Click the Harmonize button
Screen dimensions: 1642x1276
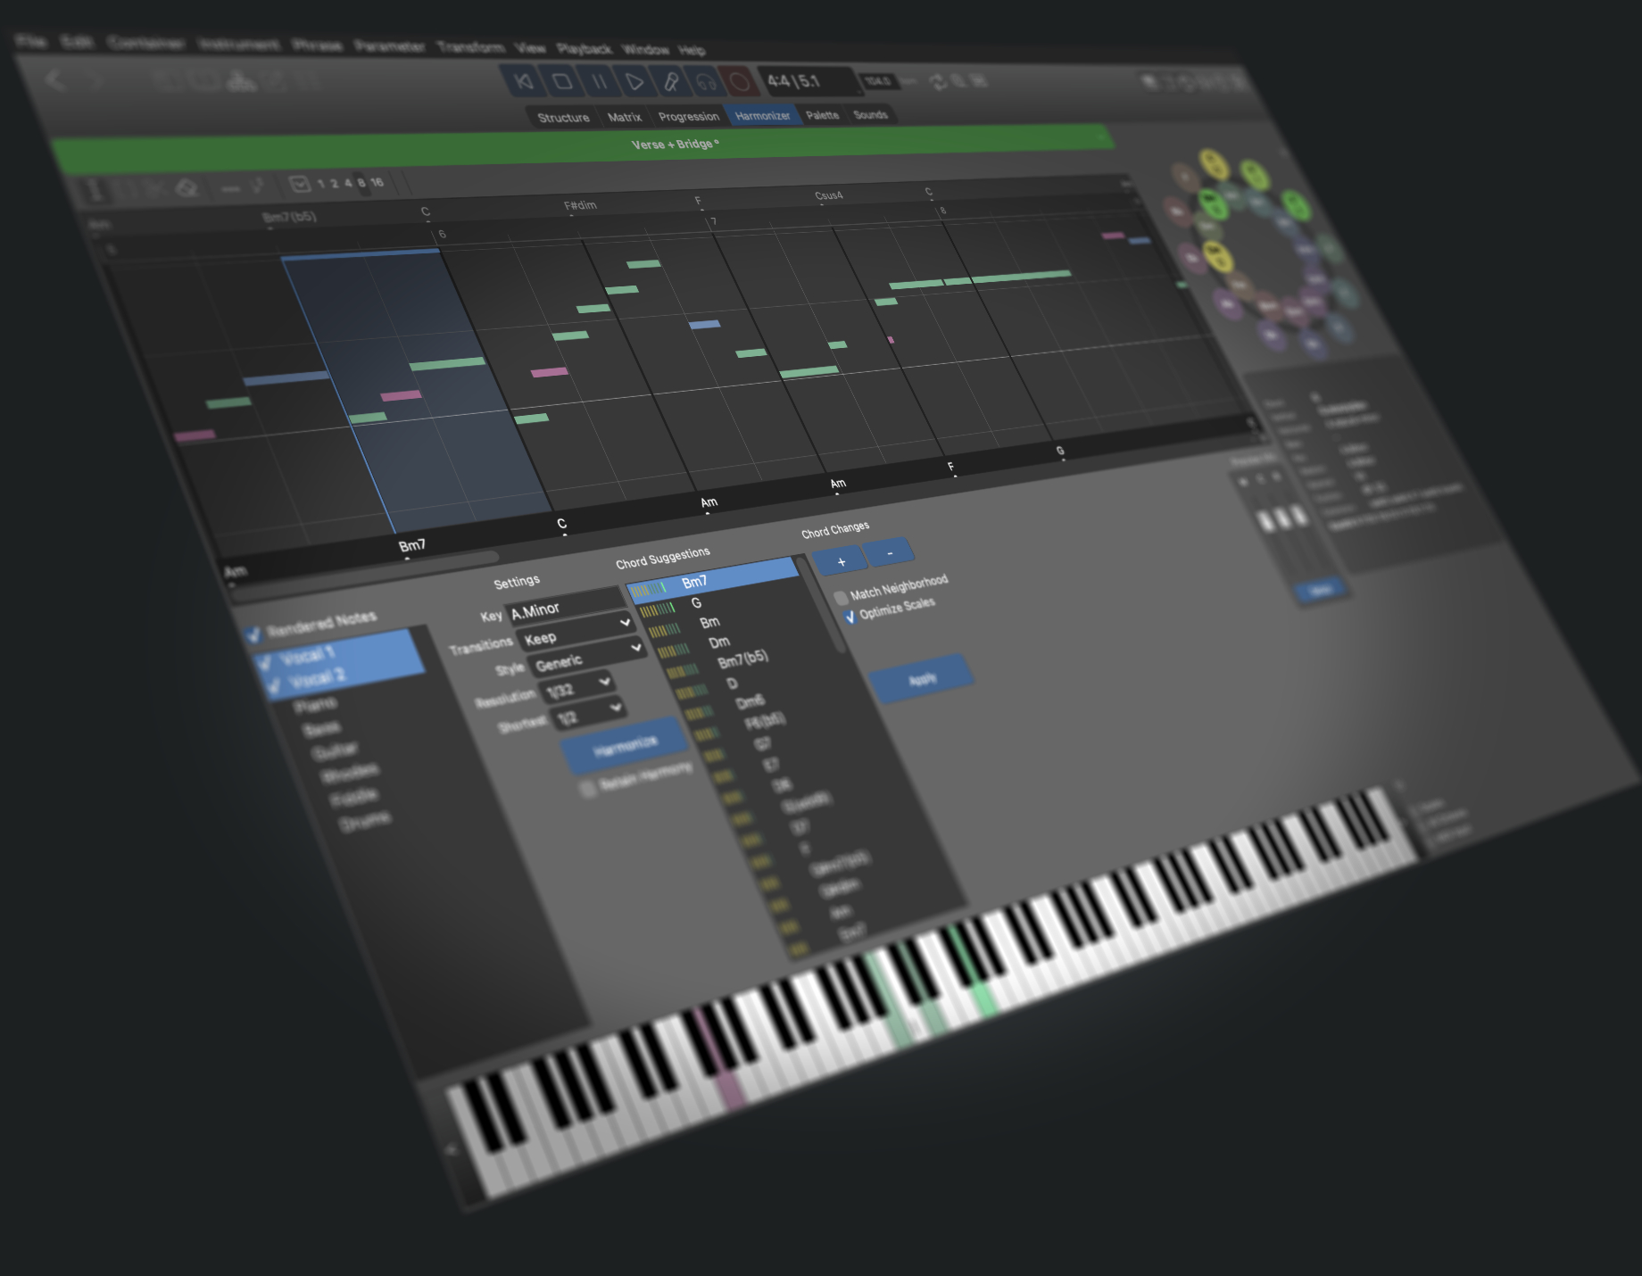(625, 746)
